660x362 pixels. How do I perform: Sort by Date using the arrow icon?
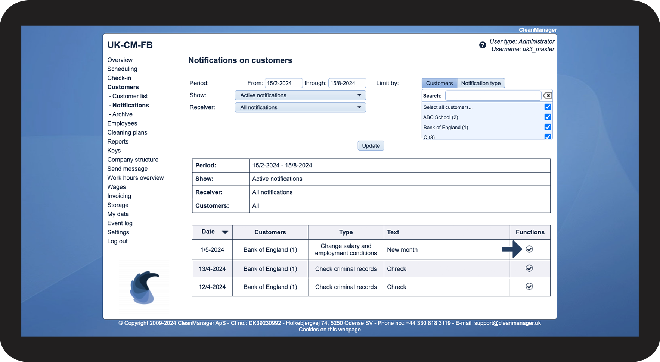[225, 232]
